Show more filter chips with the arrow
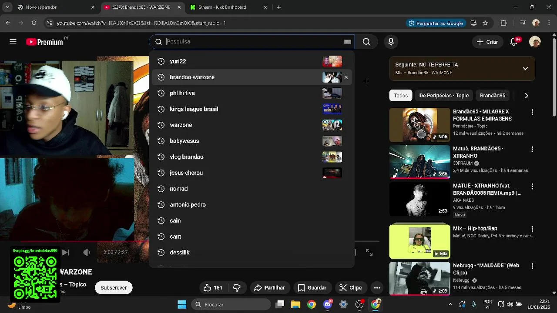The width and height of the screenshot is (557, 313). pyautogui.click(x=527, y=96)
